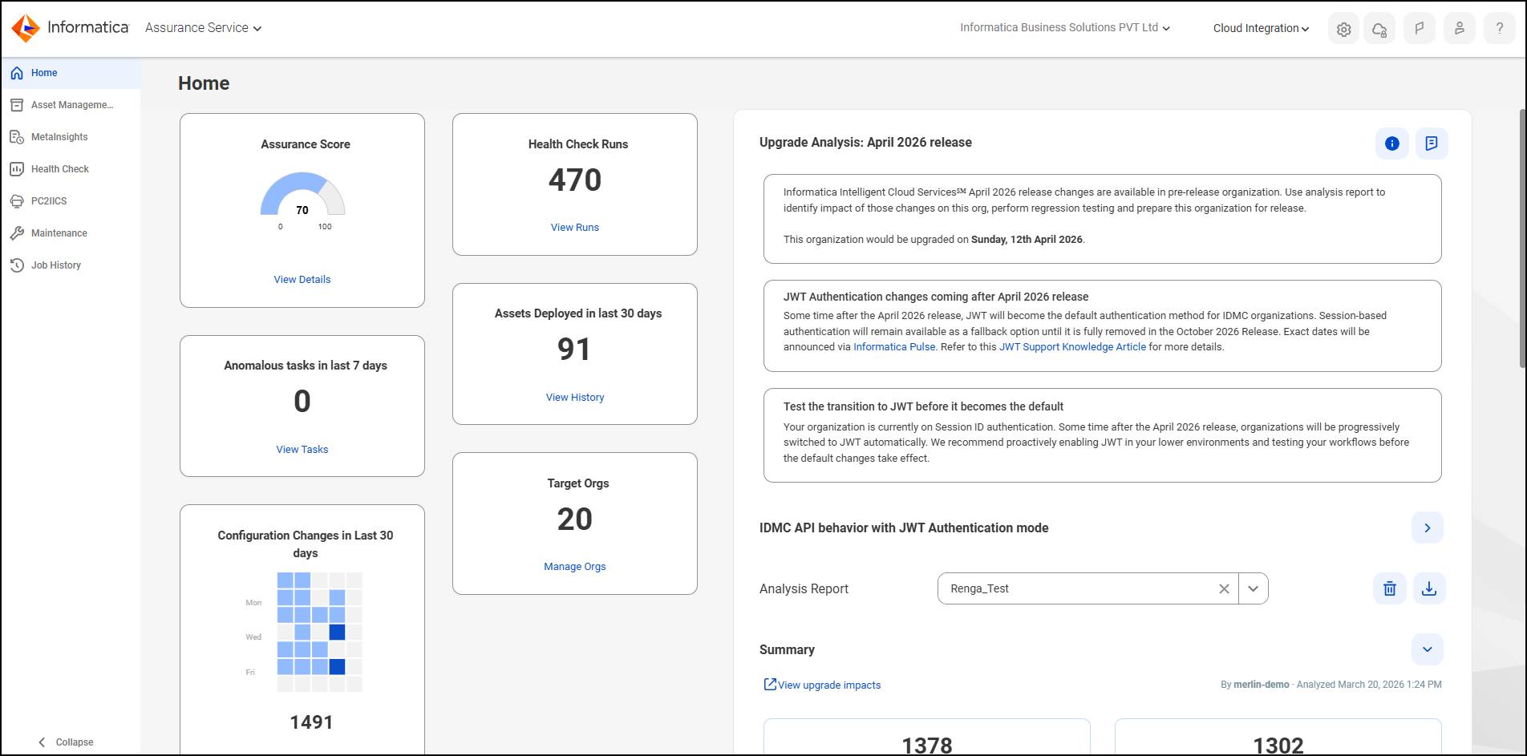Screen dimensions: 1527x756
Task: Open the user profile icon
Action: tap(1460, 29)
